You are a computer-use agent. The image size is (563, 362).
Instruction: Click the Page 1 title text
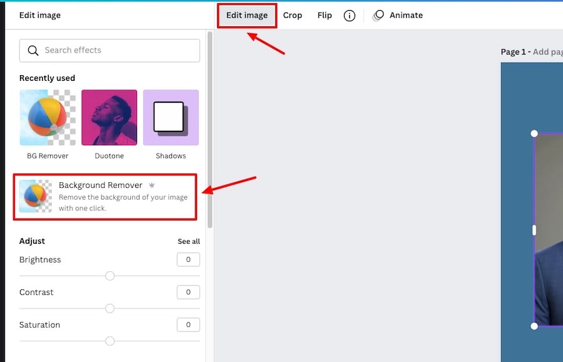[x=515, y=52]
